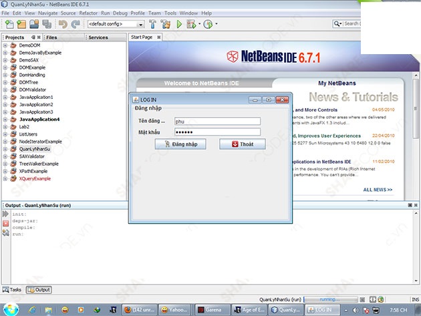Viewport: 421px width, 316px height.
Task: Open the Refactor menu
Action: (88, 13)
